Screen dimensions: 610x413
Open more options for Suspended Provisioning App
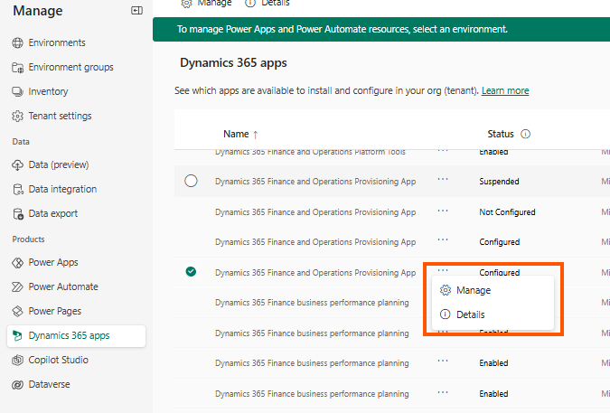pyautogui.click(x=443, y=180)
